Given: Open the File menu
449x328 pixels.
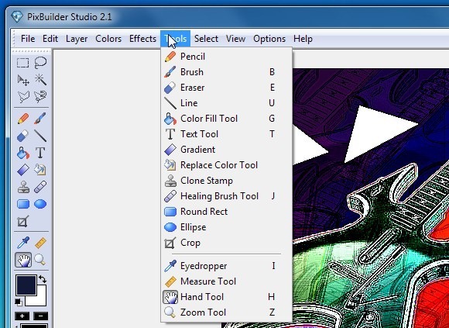Looking at the screenshot, I should tap(28, 39).
